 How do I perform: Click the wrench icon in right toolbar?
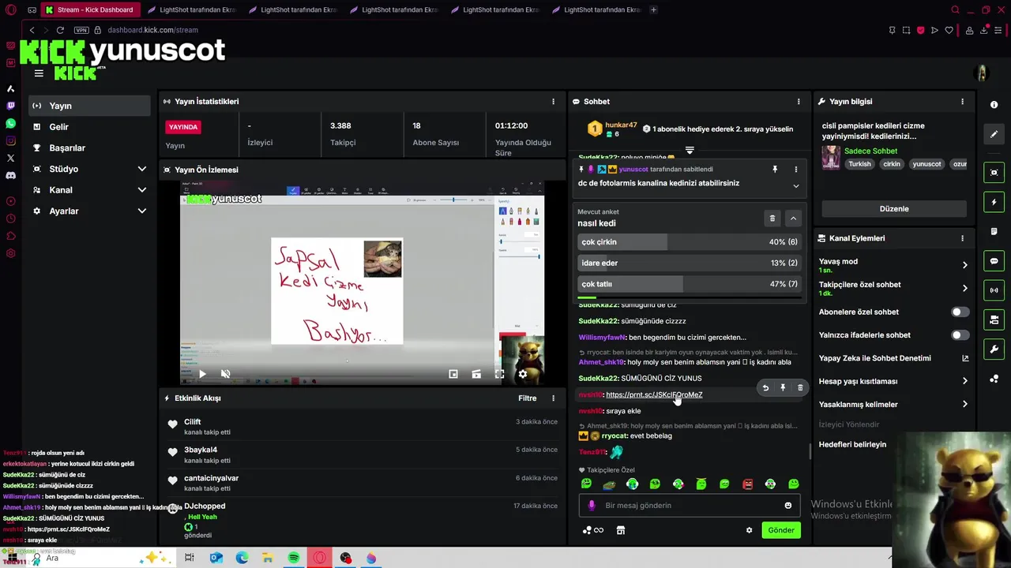coord(994,349)
